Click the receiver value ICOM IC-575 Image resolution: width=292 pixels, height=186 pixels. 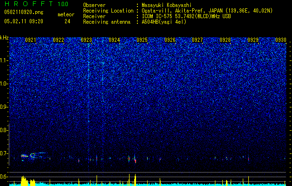tap(157, 16)
